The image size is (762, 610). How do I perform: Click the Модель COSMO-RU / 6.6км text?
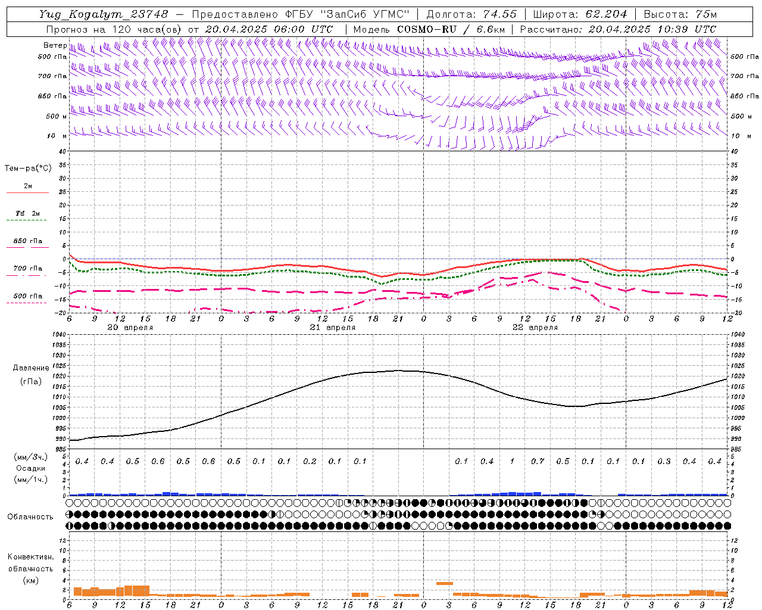pyautogui.click(x=429, y=29)
